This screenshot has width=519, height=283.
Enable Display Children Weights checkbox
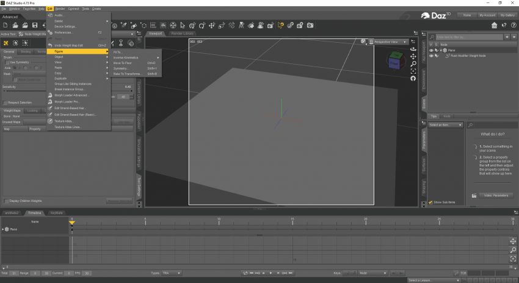(x=6, y=201)
